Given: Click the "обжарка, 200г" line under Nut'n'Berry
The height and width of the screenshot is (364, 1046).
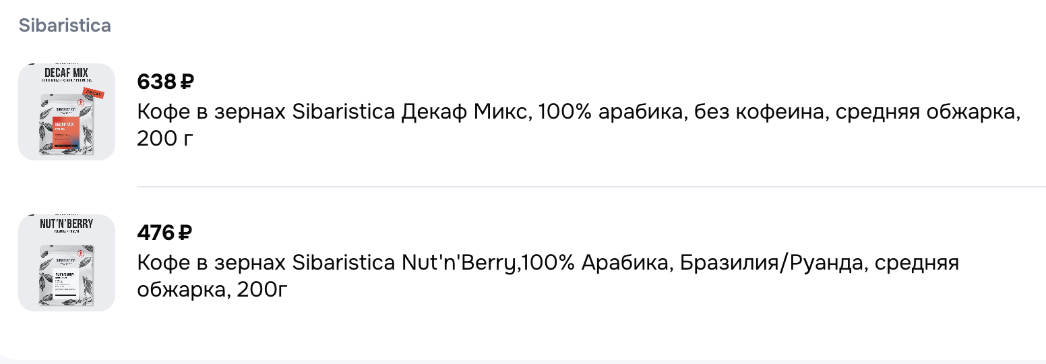Looking at the screenshot, I should tap(212, 290).
